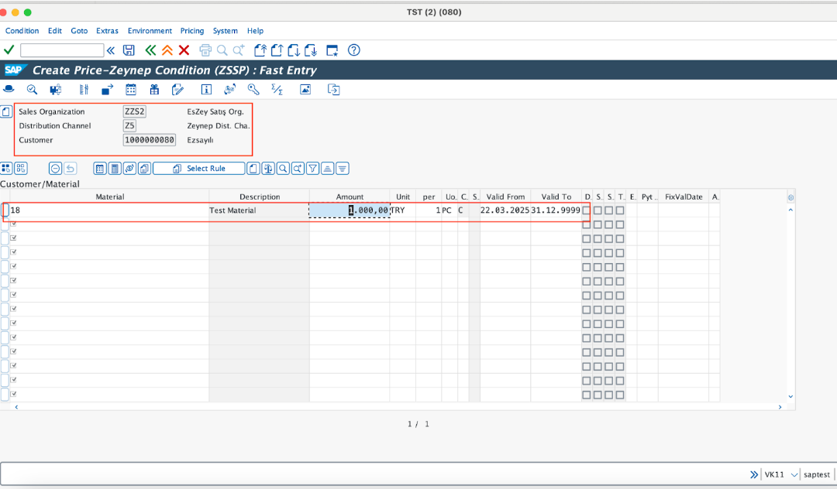Image resolution: width=837 pixels, height=489 pixels.
Task: Click the Find Next magnifier-plus icon in top toolbar
Action: (239, 50)
